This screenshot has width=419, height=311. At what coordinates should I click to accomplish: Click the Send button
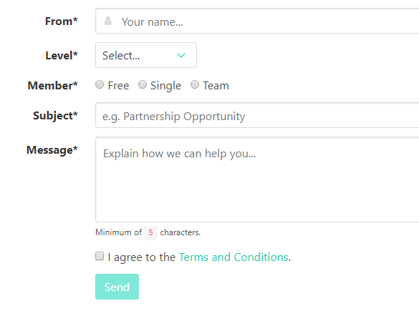(x=117, y=287)
